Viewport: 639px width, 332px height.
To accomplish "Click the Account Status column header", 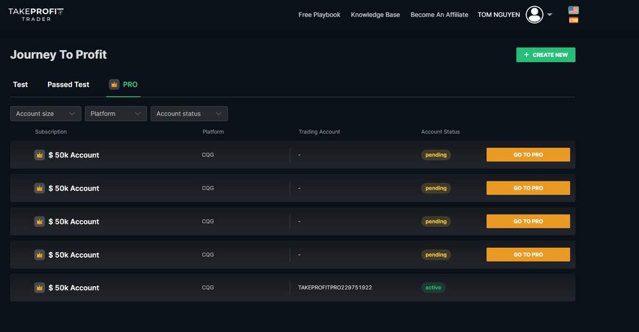I will pyautogui.click(x=440, y=131).
